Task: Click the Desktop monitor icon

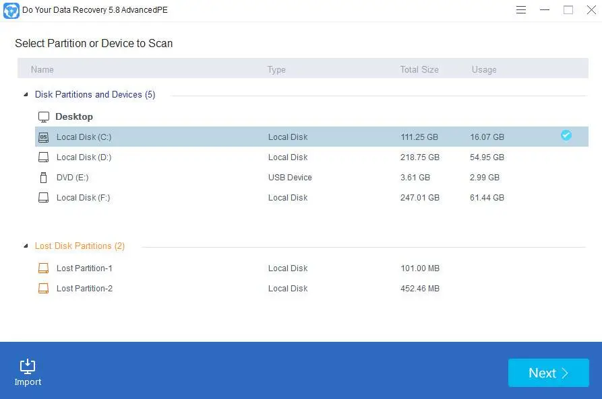Action: pyautogui.click(x=44, y=117)
